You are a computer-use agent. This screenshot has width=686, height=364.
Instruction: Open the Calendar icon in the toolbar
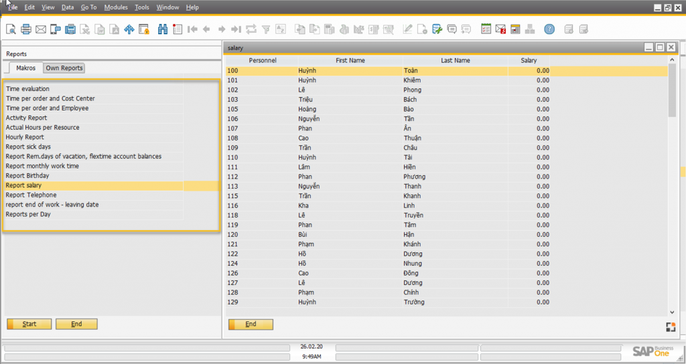515,29
